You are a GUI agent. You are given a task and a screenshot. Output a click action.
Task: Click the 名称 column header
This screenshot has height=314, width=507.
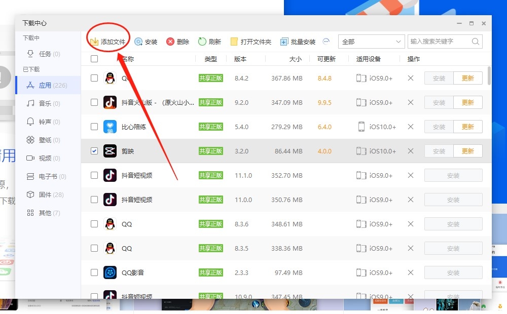coord(128,59)
